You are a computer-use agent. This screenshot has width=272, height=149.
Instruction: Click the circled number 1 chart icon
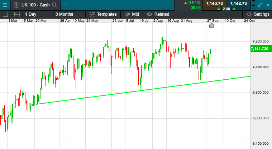pos(16,5)
